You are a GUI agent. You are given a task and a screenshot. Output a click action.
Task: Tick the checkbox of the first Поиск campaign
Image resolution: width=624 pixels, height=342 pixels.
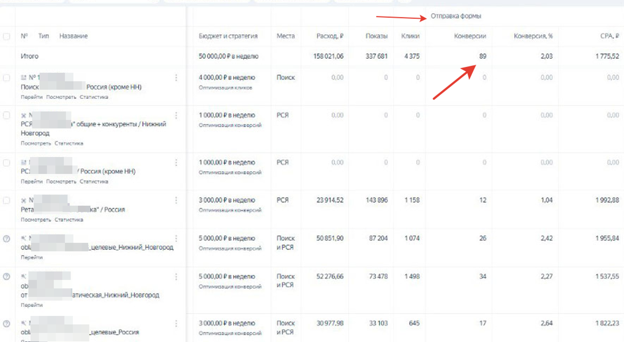coord(6,78)
